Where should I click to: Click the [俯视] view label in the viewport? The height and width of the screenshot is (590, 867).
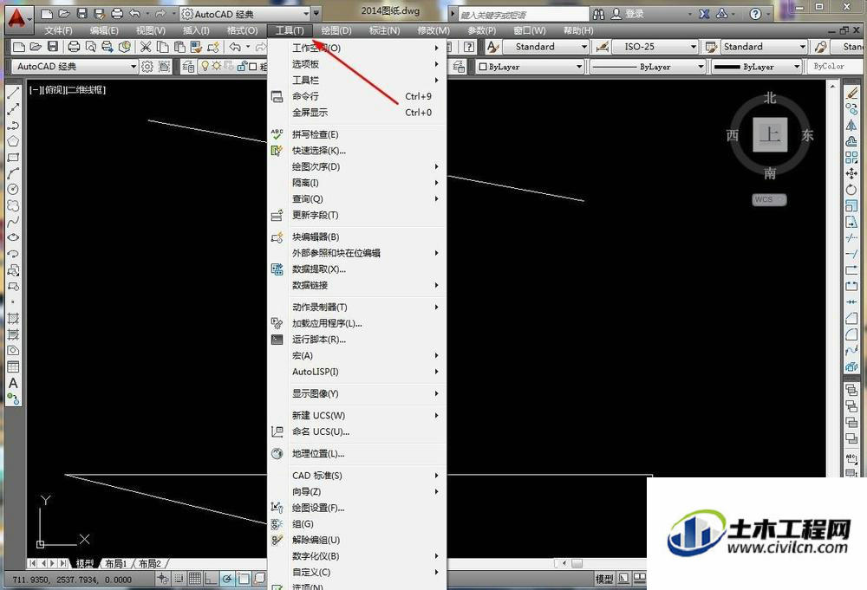pos(54,89)
